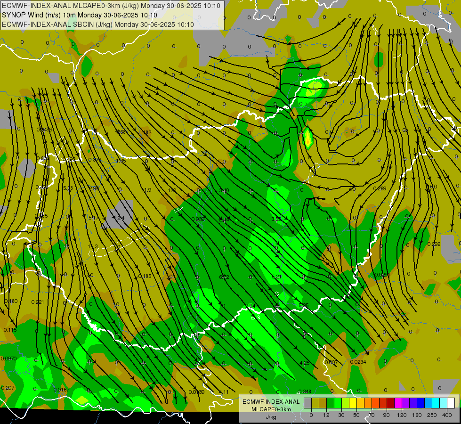
Task: Click the map value '0.0167'
Action: [61, 390]
